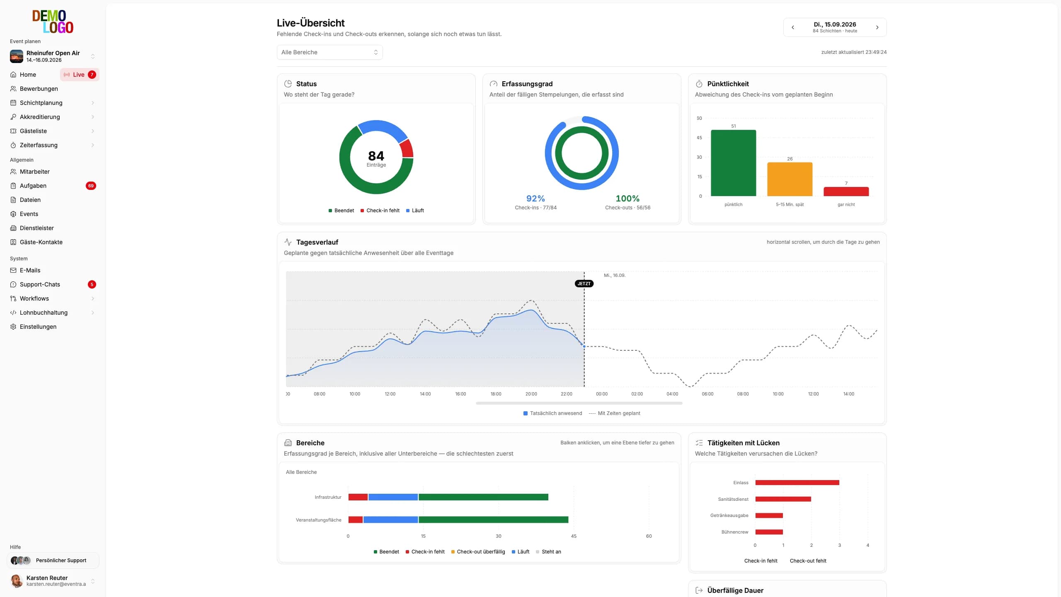Switch to the Live view tab
The height and width of the screenshot is (597, 1061).
(x=80, y=75)
